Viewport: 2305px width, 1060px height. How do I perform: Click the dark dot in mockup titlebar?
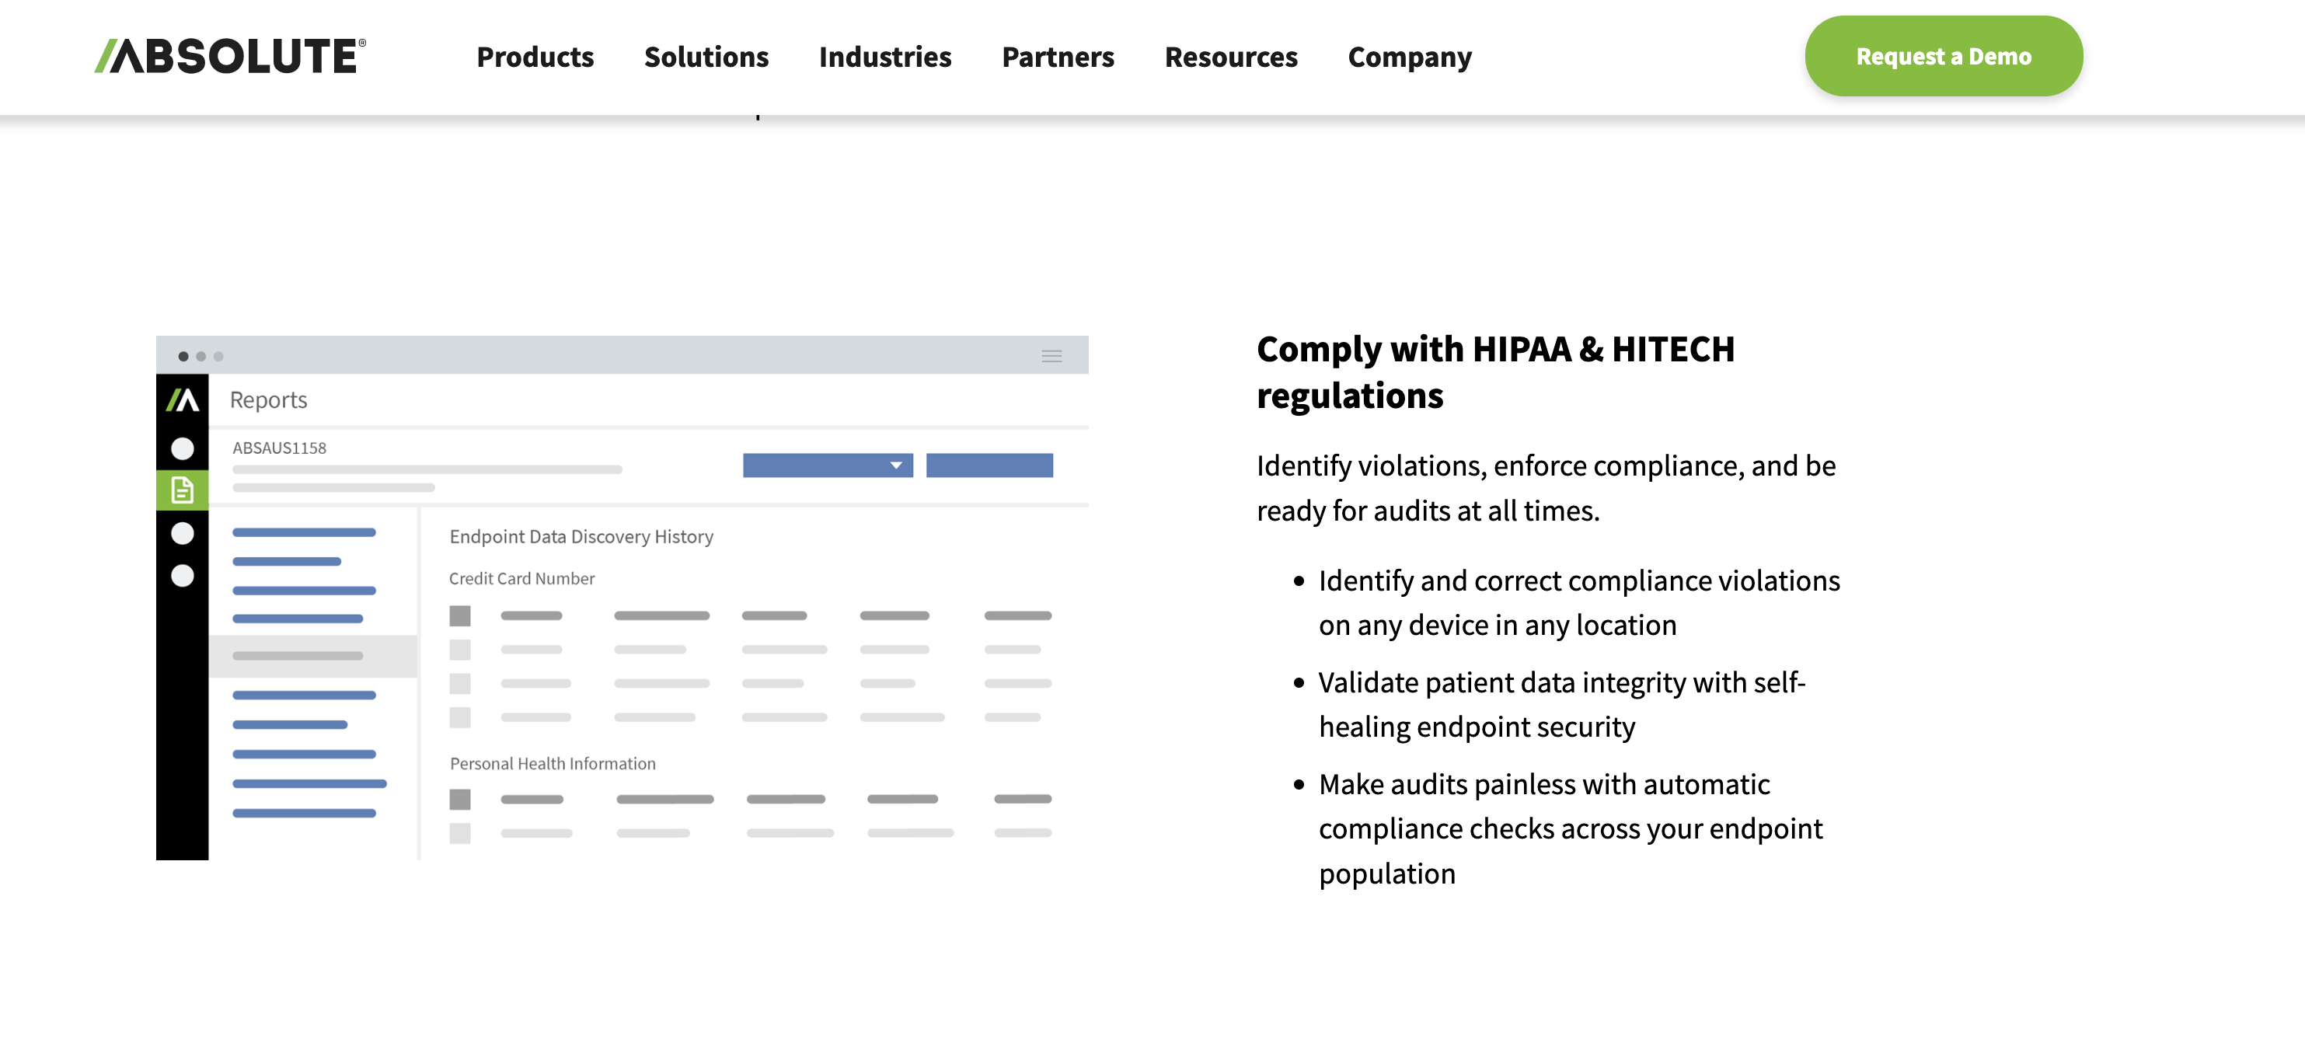(x=183, y=356)
